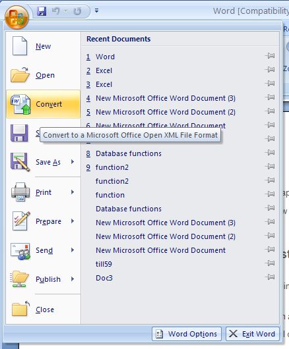Screen dimensions: 289x349
Task: Open the Customize Quick Access Toolbar dropdown
Action: tap(96, 11)
